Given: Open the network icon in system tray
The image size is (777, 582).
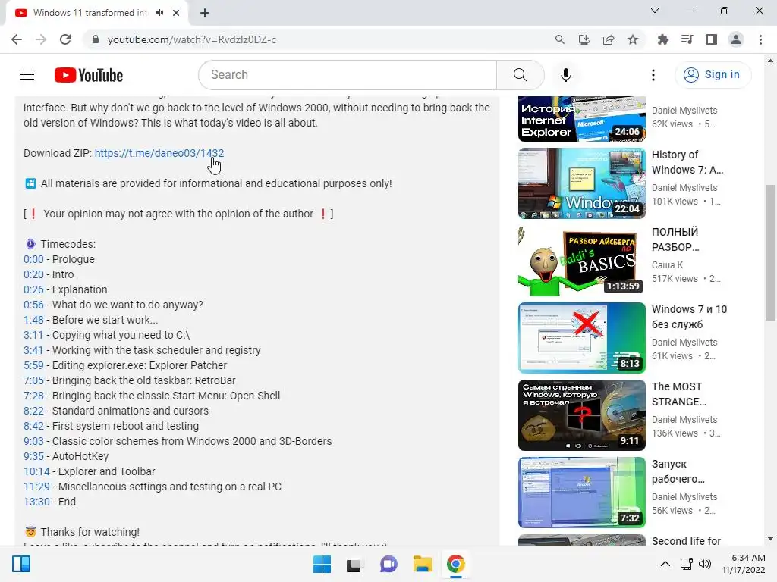Looking at the screenshot, I should [686, 564].
